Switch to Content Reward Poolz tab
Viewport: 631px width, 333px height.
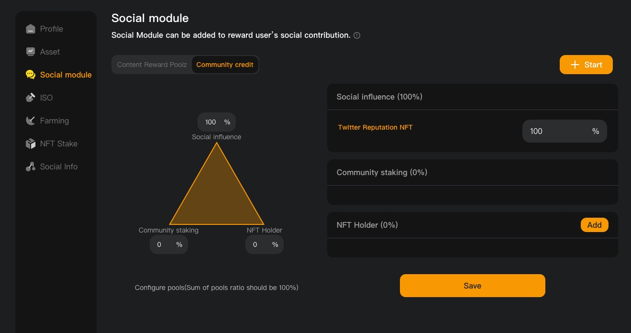pos(152,65)
